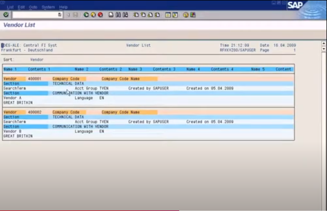The height and width of the screenshot is (211, 327).
Task: Click the scrollbar down arrow
Action: [x=324, y=49]
